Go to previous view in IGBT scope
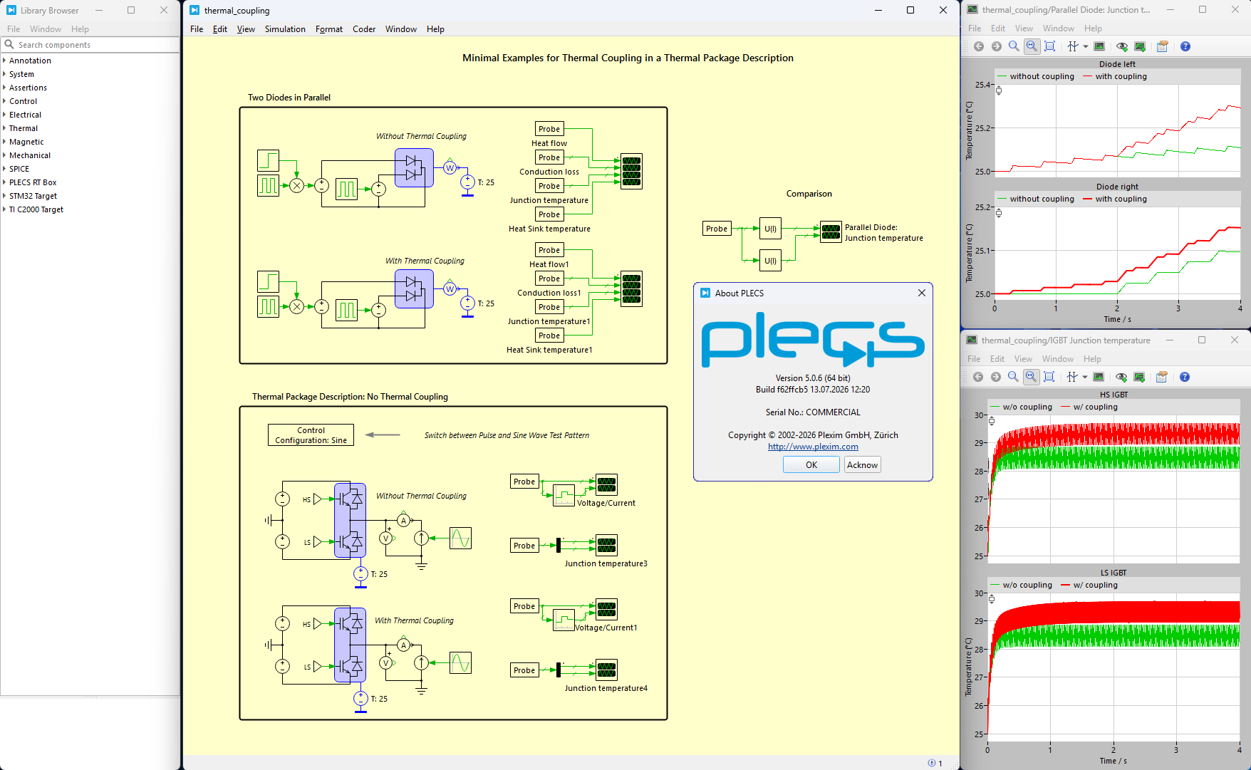 point(978,377)
